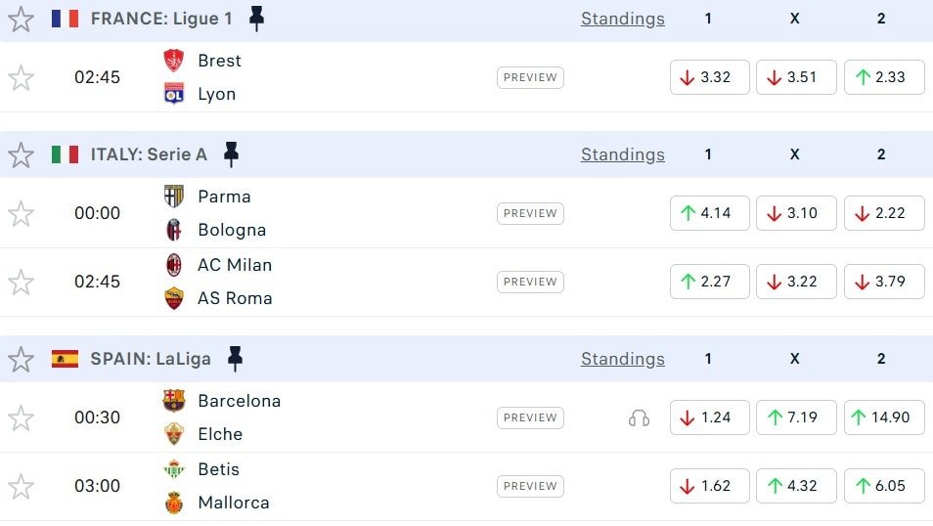View Ligue 1 Standings
The image size is (933, 526).
pyautogui.click(x=622, y=19)
